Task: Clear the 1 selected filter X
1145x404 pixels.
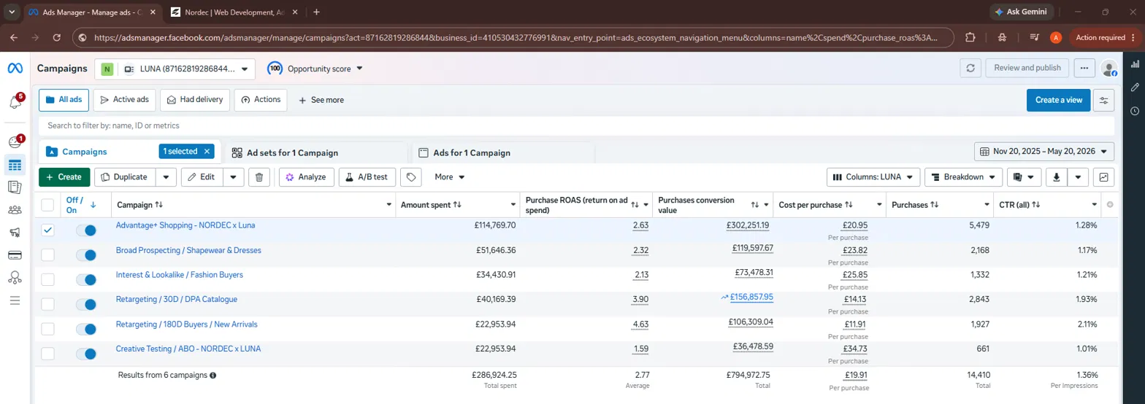Action: (207, 151)
